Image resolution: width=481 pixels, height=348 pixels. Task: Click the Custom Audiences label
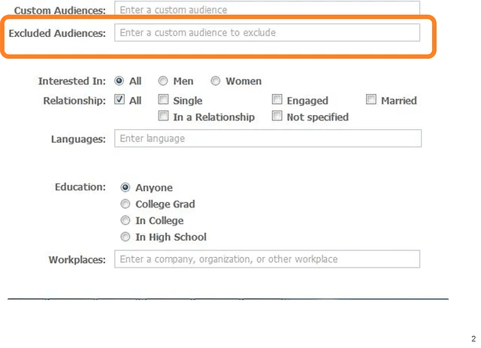[x=60, y=11]
